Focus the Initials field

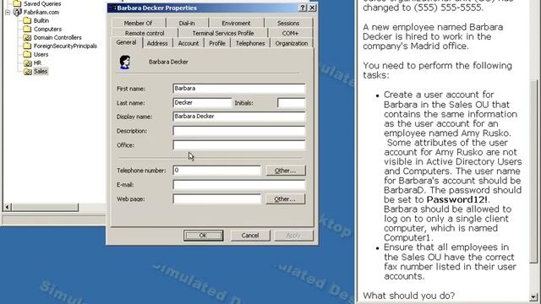pyautogui.click(x=291, y=103)
